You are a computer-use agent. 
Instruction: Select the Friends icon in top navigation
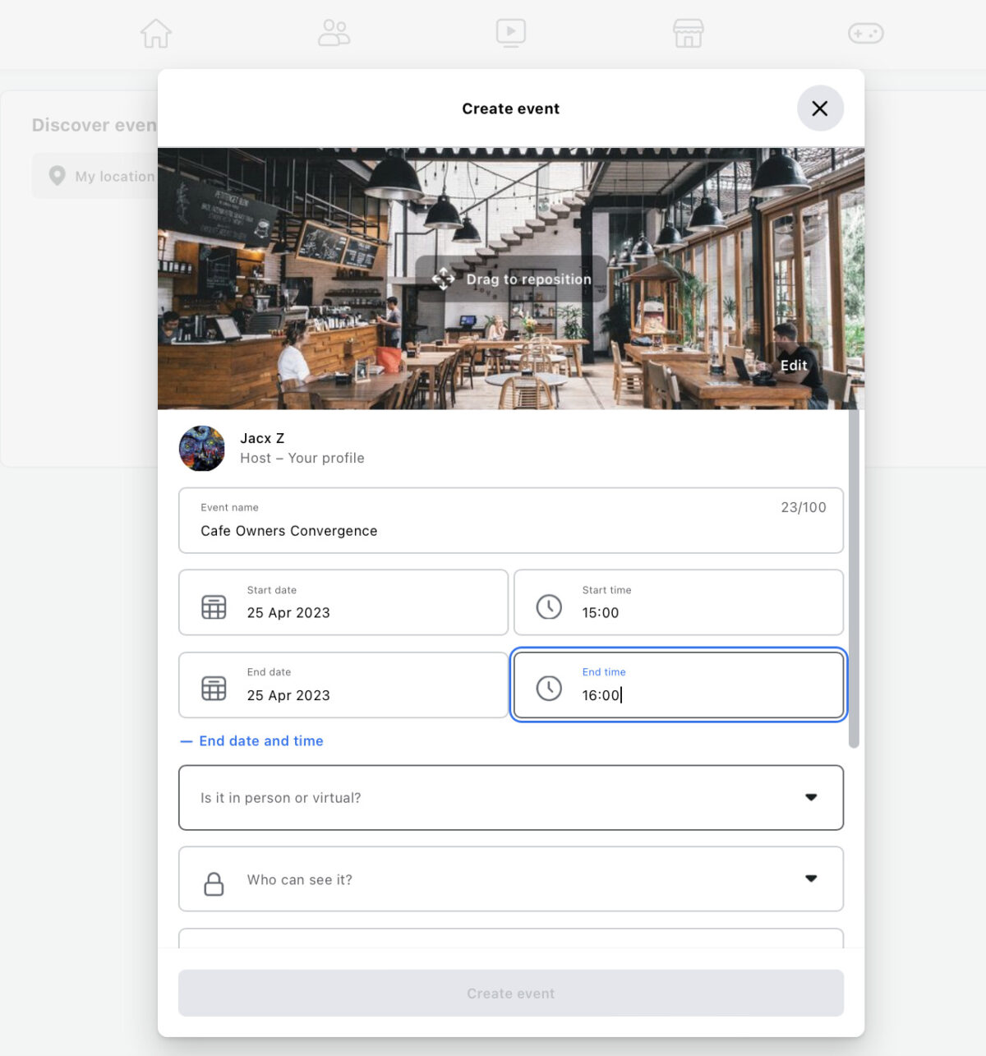pos(334,33)
